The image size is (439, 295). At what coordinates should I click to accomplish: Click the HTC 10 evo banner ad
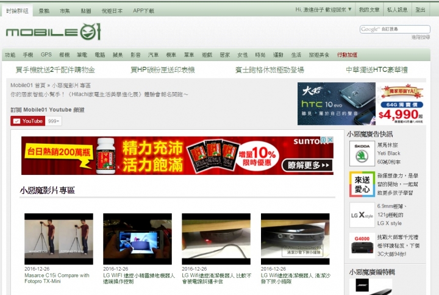pyautogui.click(x=362, y=104)
